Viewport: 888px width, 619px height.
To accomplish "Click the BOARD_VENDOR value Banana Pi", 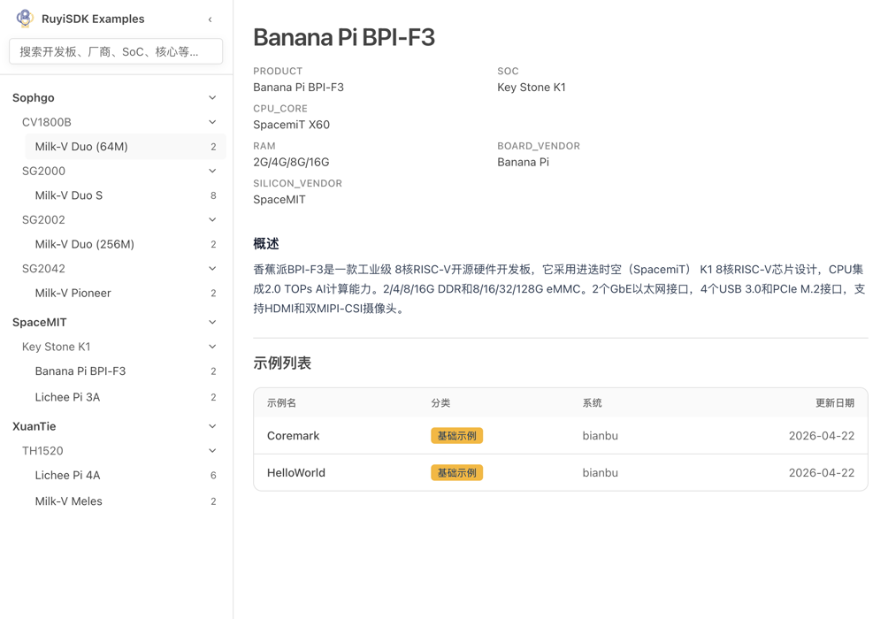I will coord(523,162).
